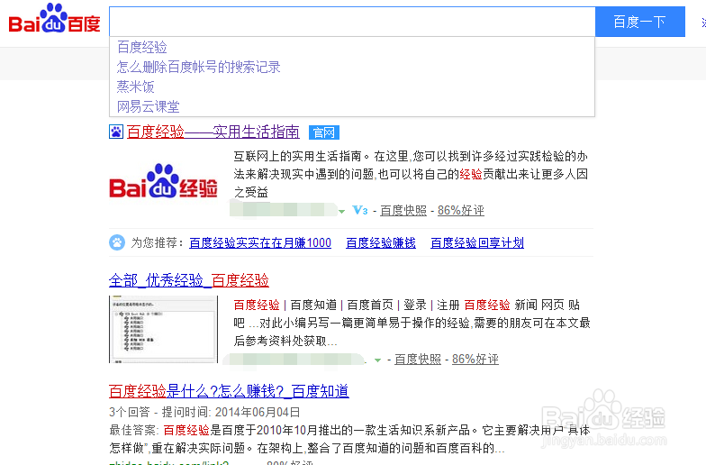Click the 百度一下 search button
The width and height of the screenshot is (706, 465).
pos(639,22)
